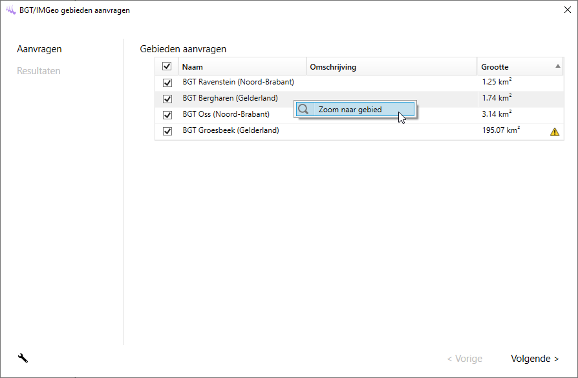The height and width of the screenshot is (378, 578).
Task: Choose Zoom naar gebied from context menu
Action: [x=350, y=110]
